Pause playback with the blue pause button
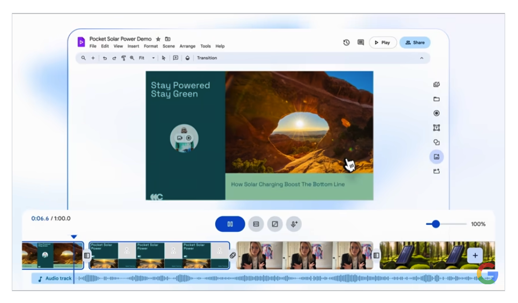Image resolution: width=518 pixels, height=303 pixels. click(230, 224)
